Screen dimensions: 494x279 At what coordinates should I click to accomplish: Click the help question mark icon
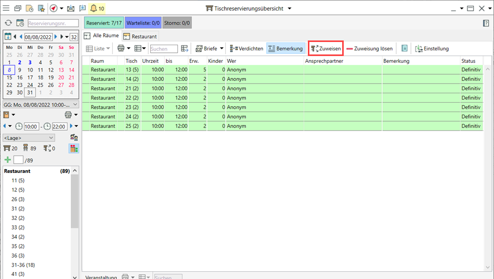486,23
